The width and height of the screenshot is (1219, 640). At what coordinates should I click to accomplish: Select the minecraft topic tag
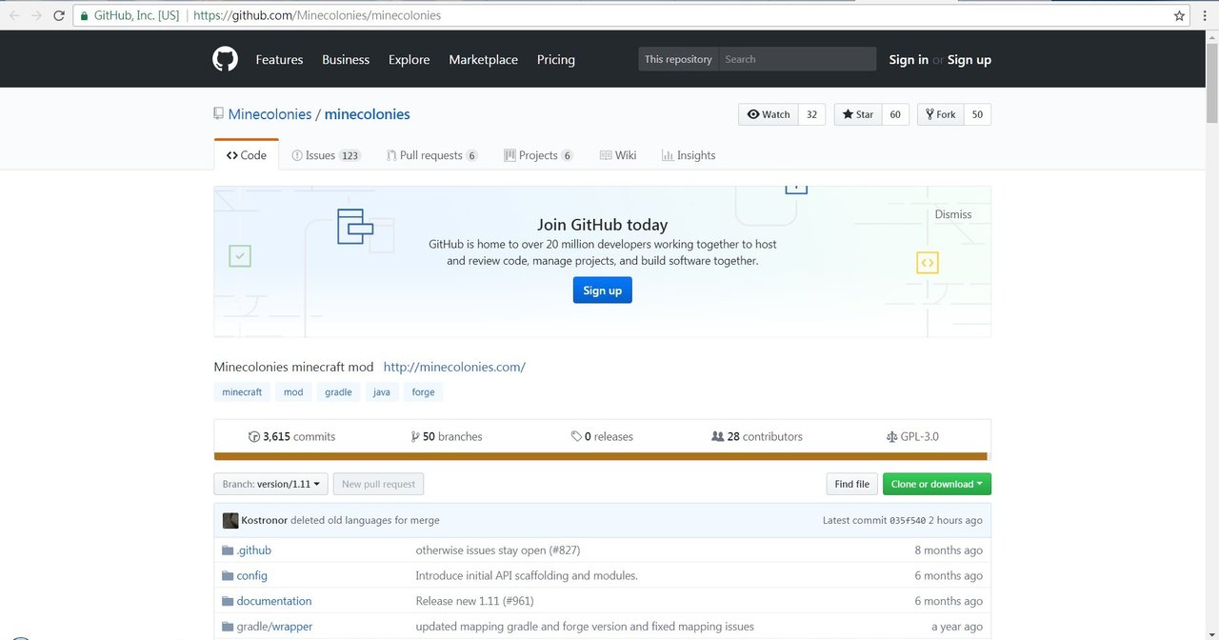[x=242, y=392]
